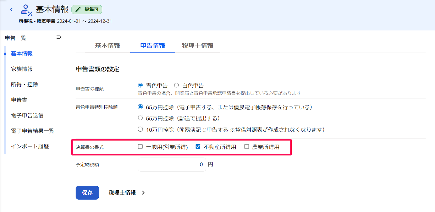Open 家族情報 in the sidebar
Image resolution: width=435 pixels, height=212 pixels.
coord(22,69)
